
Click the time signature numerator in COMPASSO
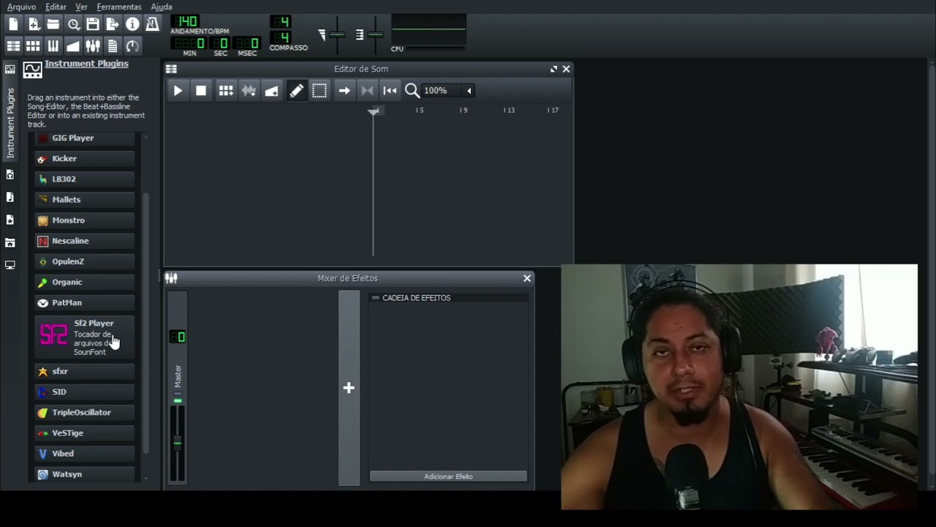[x=281, y=21]
